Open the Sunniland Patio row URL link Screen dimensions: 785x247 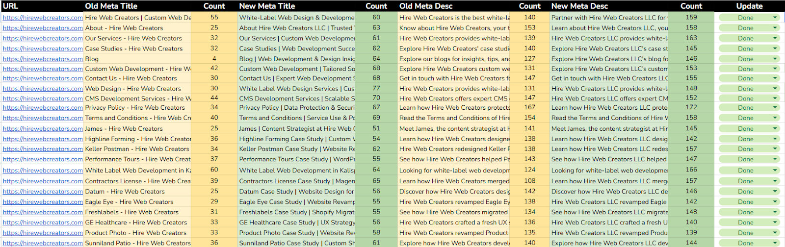click(43, 243)
